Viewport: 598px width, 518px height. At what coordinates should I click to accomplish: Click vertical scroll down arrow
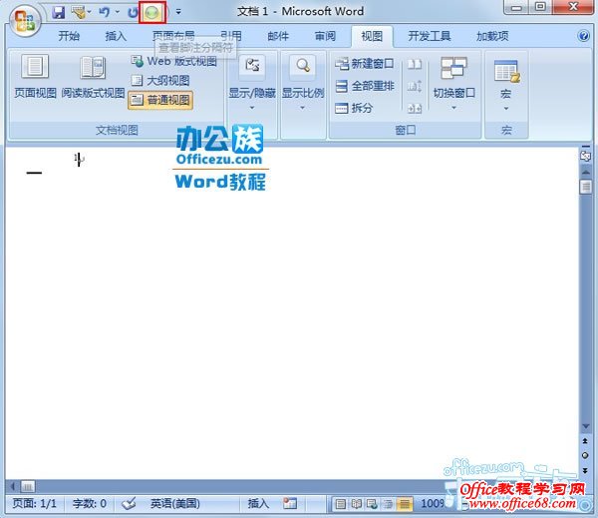585,426
